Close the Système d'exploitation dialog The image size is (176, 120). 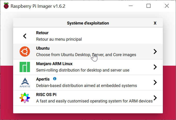[x=155, y=23]
